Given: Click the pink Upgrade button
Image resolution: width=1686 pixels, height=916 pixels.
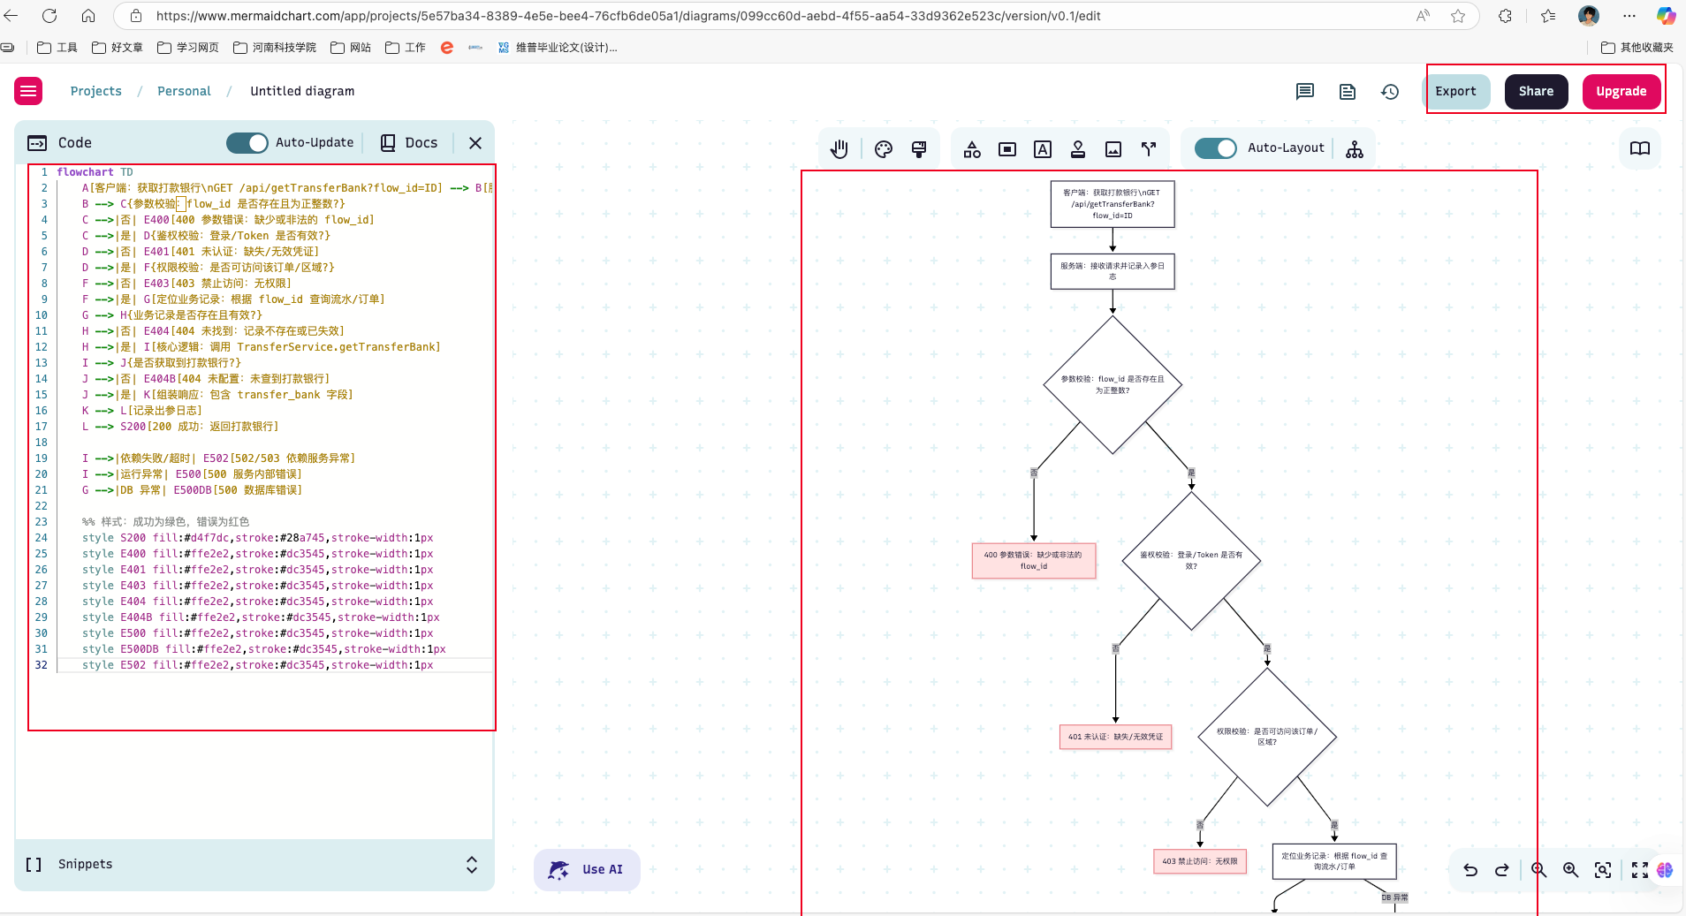Looking at the screenshot, I should click(1621, 91).
